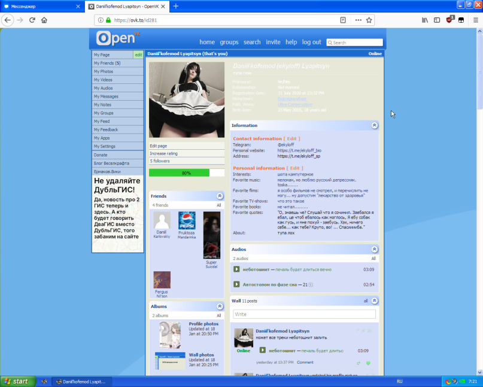The image size is (483, 387).
Task: Click the OpenVK logo
Action: tap(118, 38)
